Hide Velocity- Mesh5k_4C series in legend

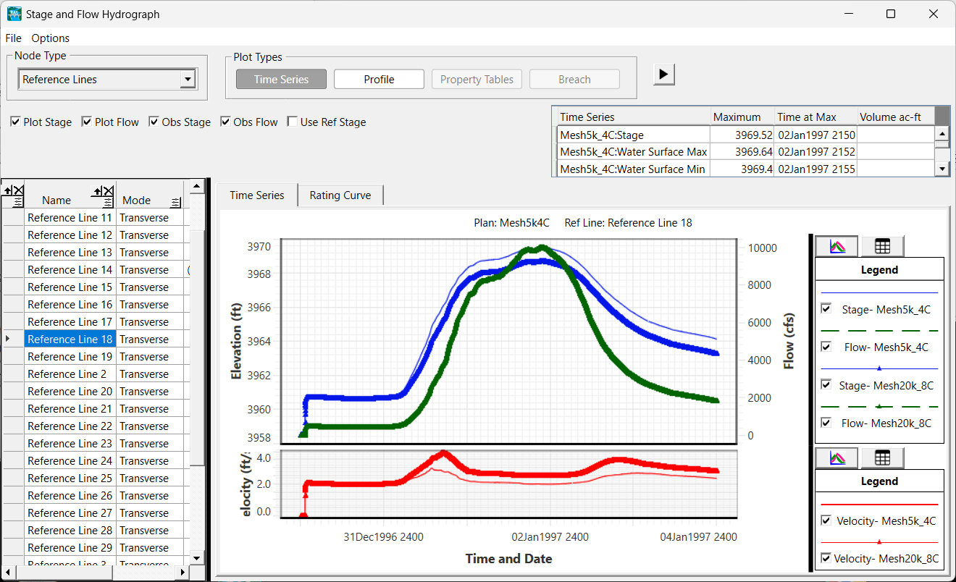[x=826, y=520]
